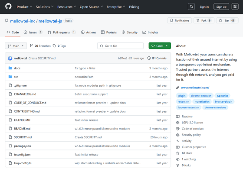Image resolution: width=243 pixels, height=169 pixels.
Task: Select the chrome-extension topic tag
Action: coord(201,96)
